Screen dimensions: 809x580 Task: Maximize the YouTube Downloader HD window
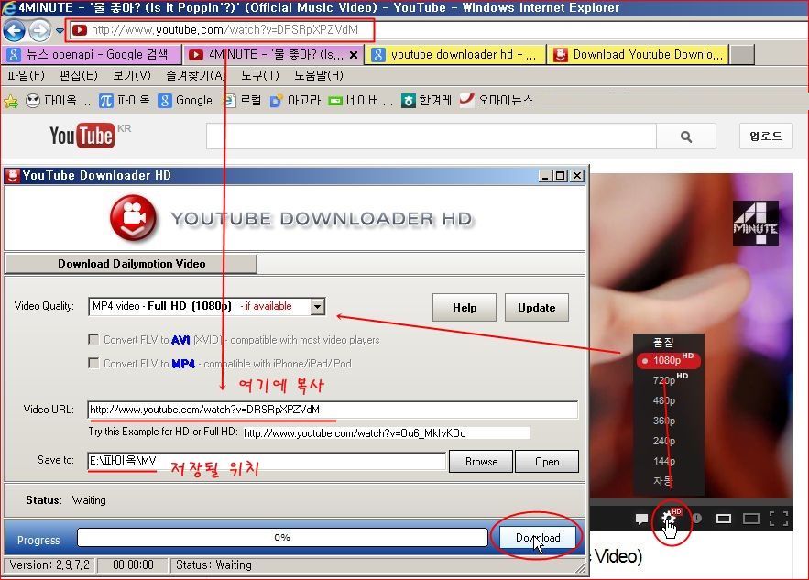(x=561, y=175)
